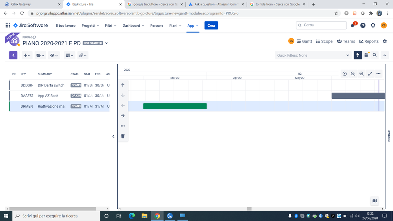Collapse the toolbar with up chevron

tap(385, 55)
